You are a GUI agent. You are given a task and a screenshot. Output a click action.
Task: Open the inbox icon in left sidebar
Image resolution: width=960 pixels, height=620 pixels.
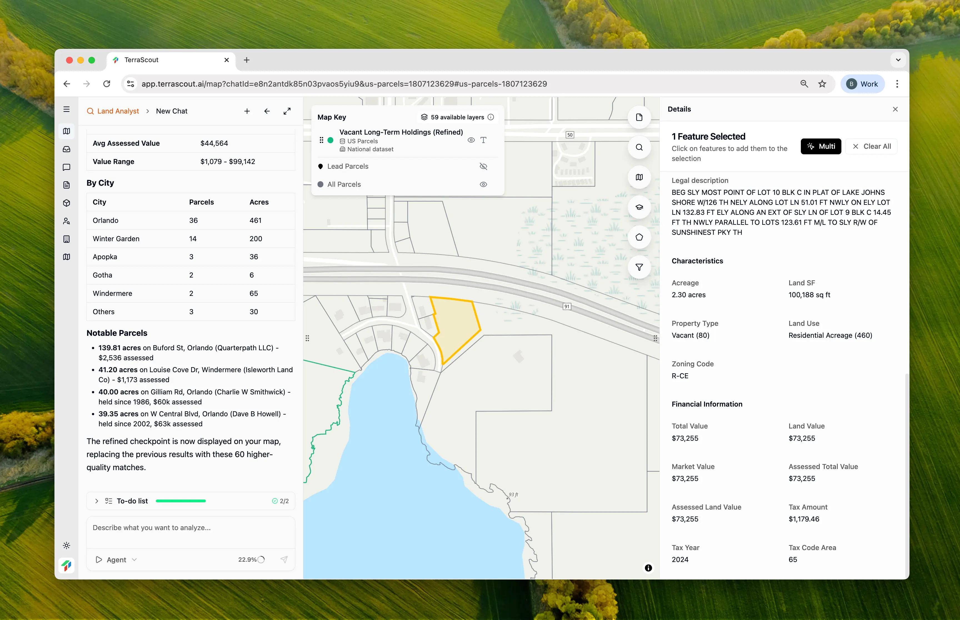tap(66, 149)
